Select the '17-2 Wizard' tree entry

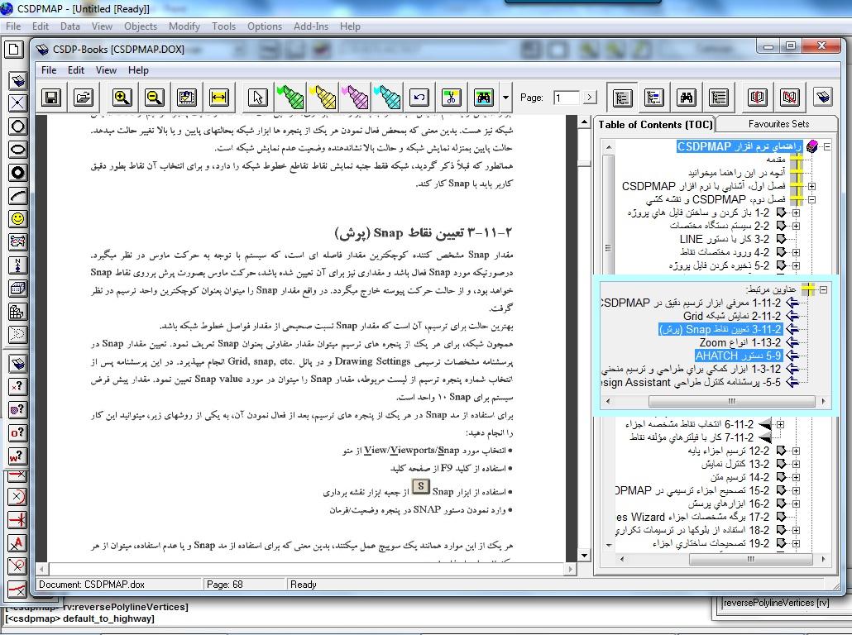[x=693, y=517]
